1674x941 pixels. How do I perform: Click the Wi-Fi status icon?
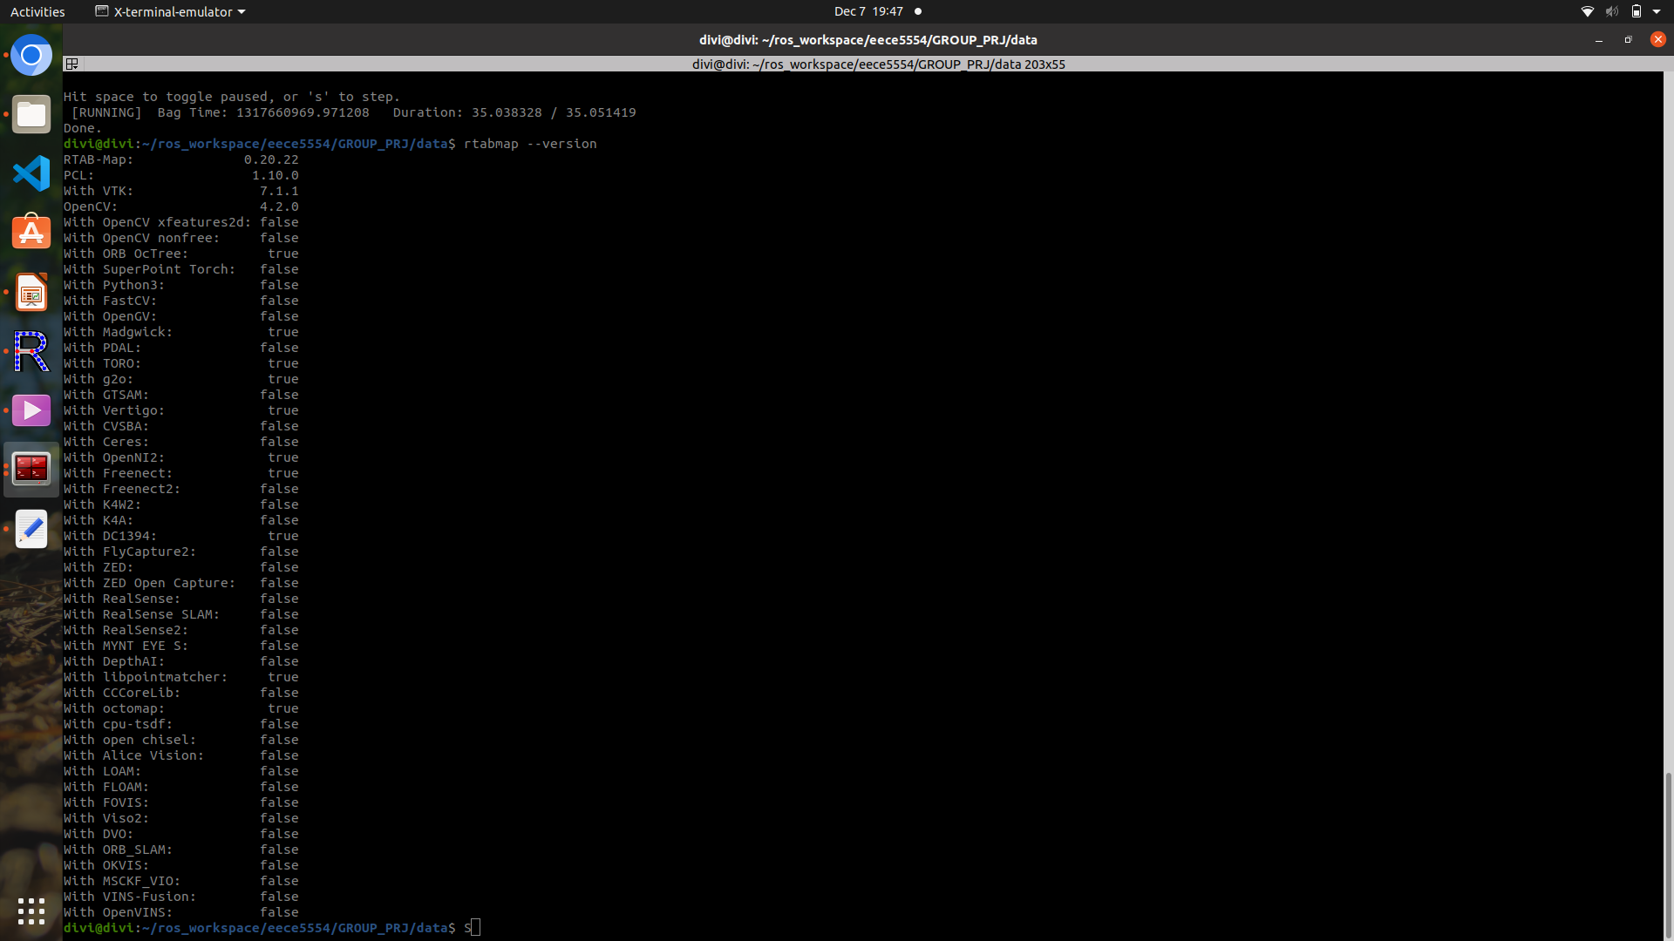coord(1587,11)
